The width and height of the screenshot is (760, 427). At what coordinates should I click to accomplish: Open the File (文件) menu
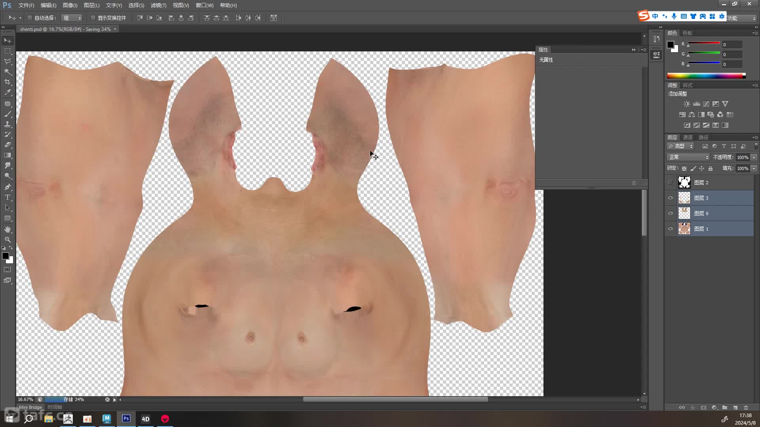(x=26, y=6)
